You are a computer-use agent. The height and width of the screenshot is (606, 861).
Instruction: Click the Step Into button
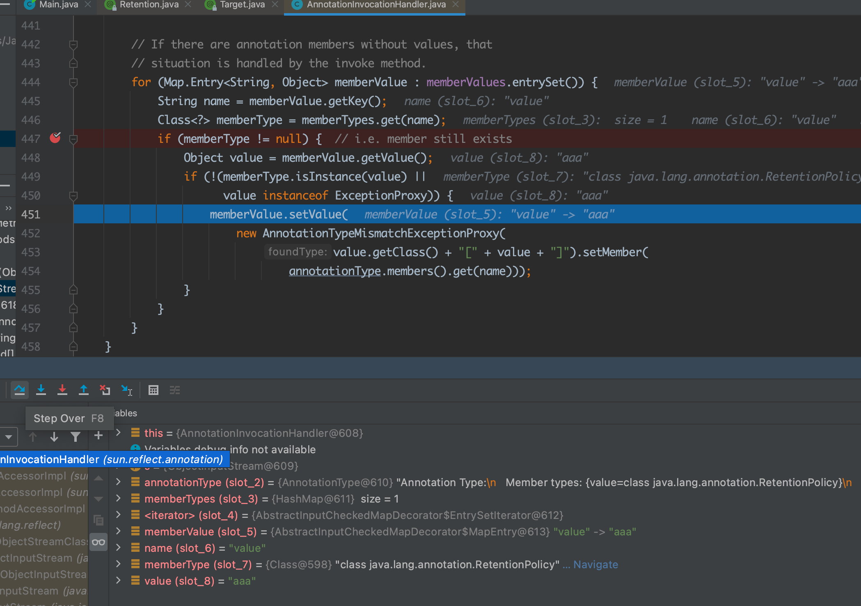click(41, 390)
